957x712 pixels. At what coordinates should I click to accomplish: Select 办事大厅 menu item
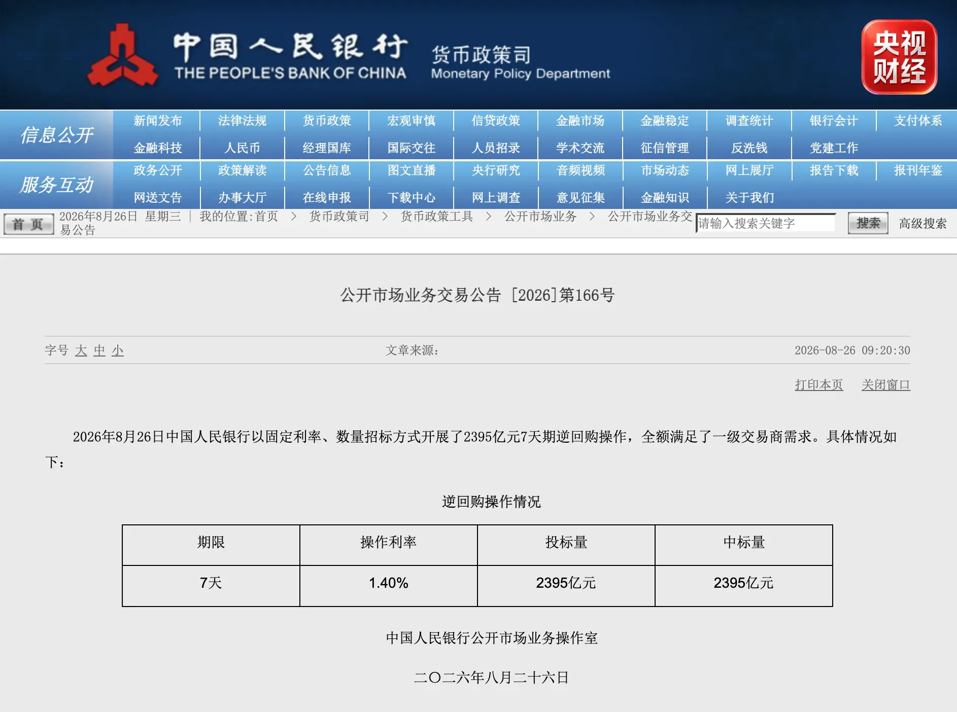pos(242,198)
